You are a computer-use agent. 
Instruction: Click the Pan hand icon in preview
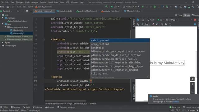click(x=192, y=79)
